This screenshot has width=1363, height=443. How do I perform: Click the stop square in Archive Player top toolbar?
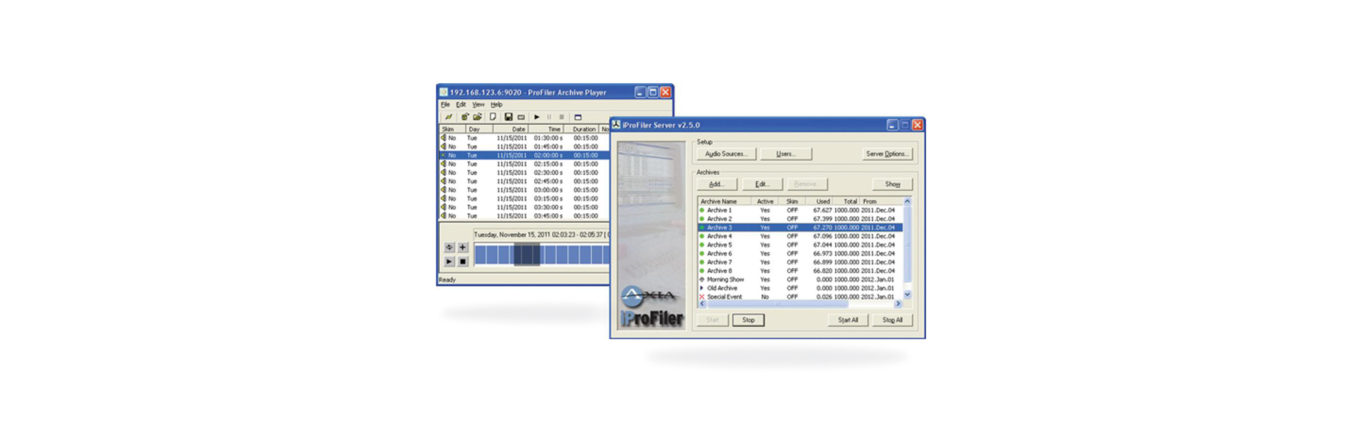click(562, 117)
